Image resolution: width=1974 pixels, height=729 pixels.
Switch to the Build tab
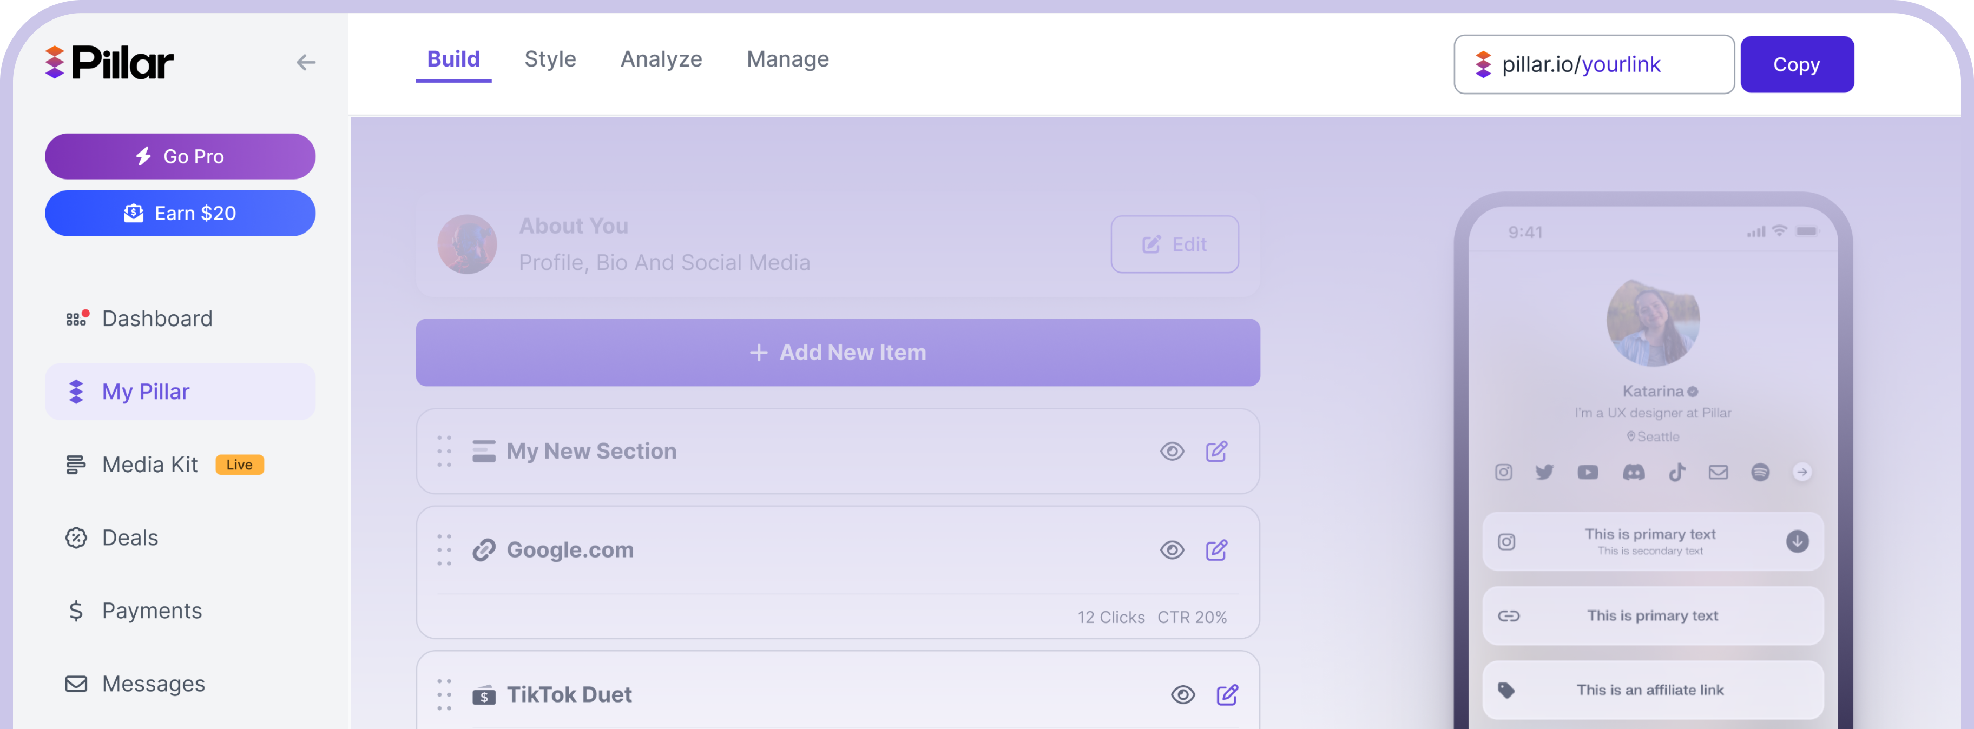pos(453,59)
